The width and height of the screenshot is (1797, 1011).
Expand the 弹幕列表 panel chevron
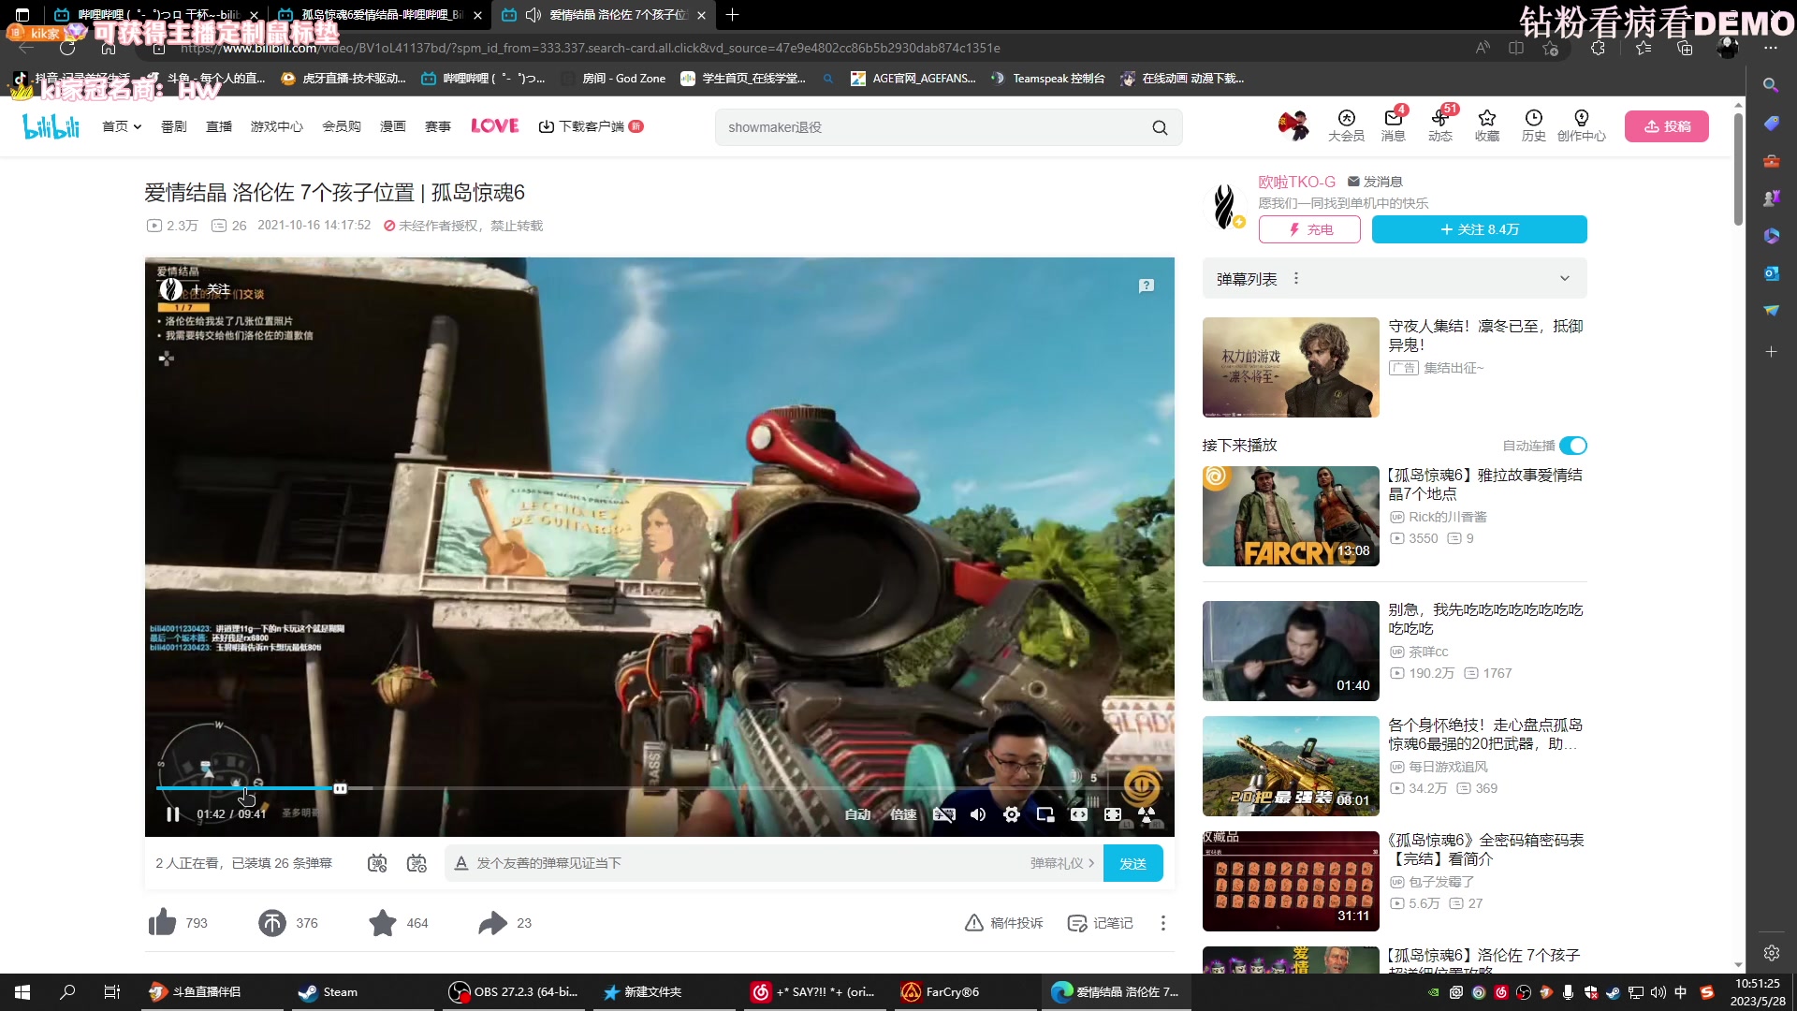pyautogui.click(x=1565, y=278)
